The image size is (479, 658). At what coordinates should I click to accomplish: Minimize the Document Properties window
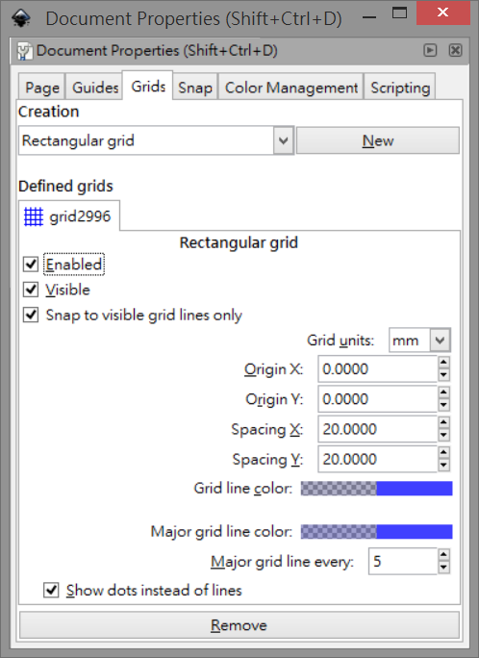[369, 17]
